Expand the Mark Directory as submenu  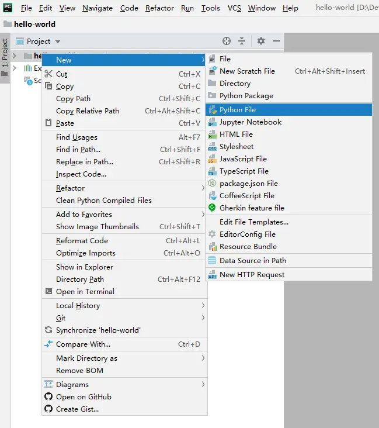click(203, 358)
